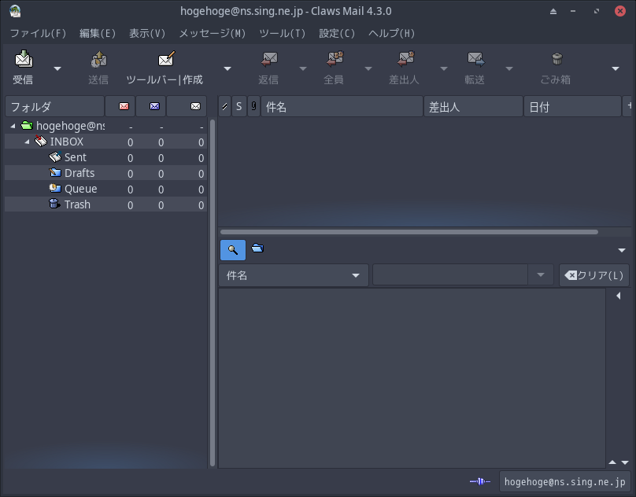
Task: Click the Receive mail (受信) toolbar icon
Action: coord(24,59)
